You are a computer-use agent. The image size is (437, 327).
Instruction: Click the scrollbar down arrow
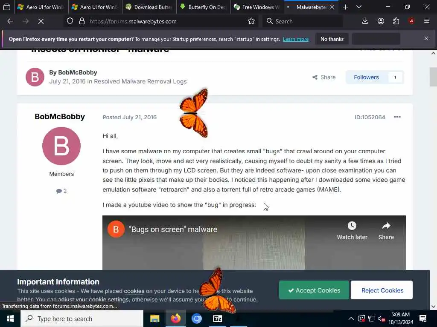[433, 307]
